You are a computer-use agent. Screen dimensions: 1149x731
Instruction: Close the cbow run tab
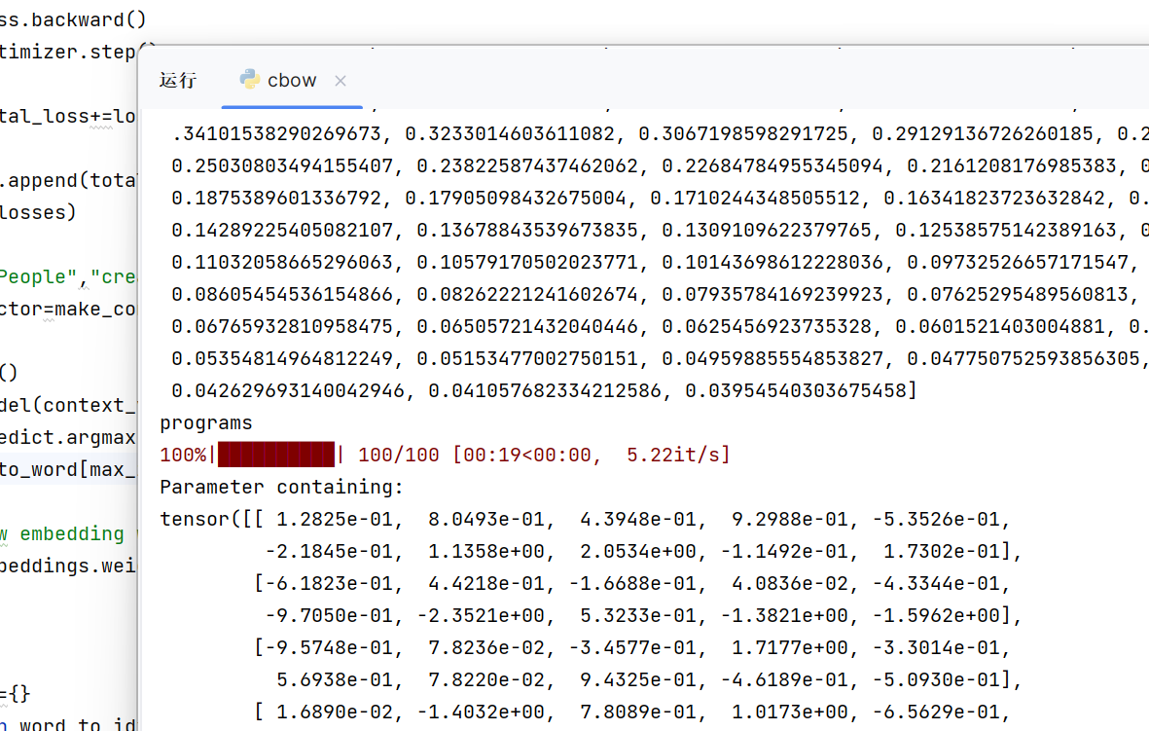pyautogui.click(x=341, y=81)
